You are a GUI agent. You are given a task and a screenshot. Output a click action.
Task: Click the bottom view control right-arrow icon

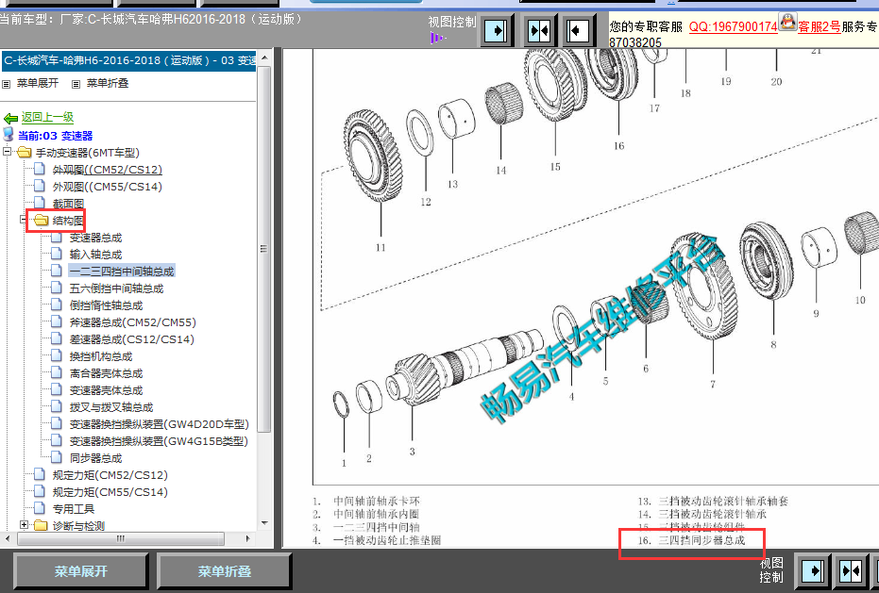click(x=813, y=571)
